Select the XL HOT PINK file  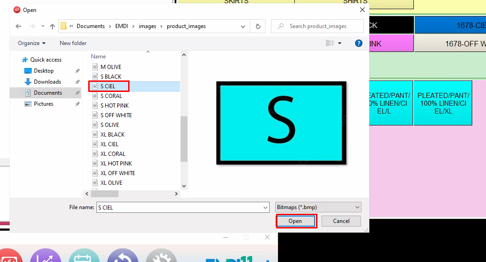coord(116,163)
